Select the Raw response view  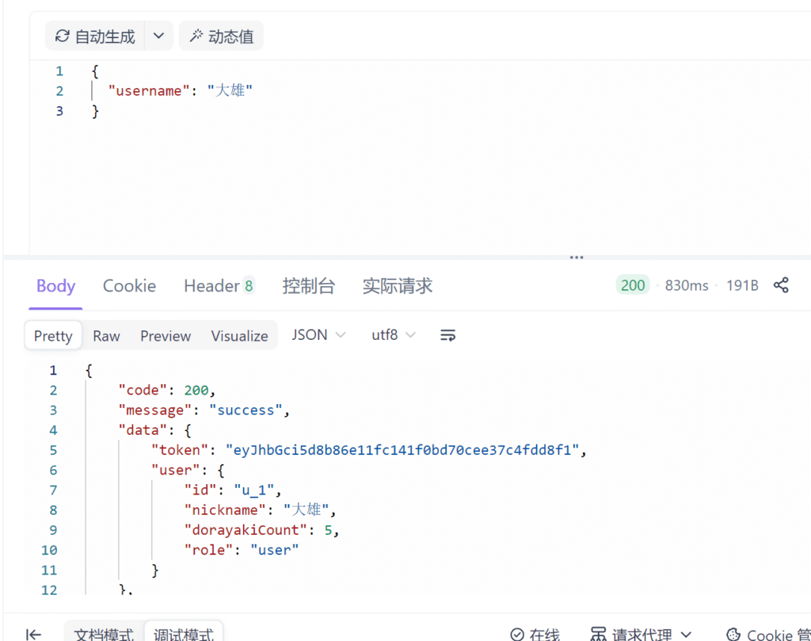(x=106, y=336)
